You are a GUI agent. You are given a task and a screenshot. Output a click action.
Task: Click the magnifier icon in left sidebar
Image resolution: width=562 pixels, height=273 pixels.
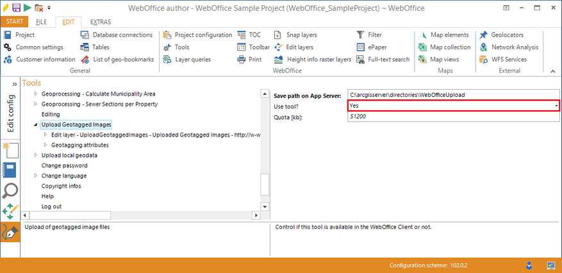tap(10, 190)
